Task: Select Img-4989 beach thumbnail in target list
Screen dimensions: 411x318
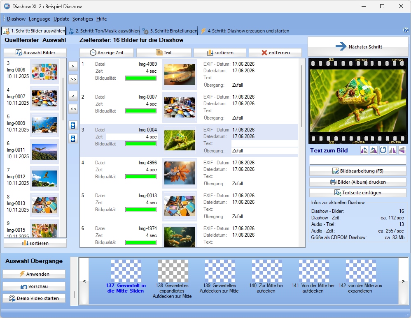Action: [180, 74]
